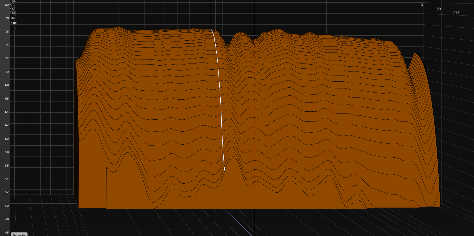Click the 74 dB vertical axis label
474x236 pixels.
[x=7, y=45]
